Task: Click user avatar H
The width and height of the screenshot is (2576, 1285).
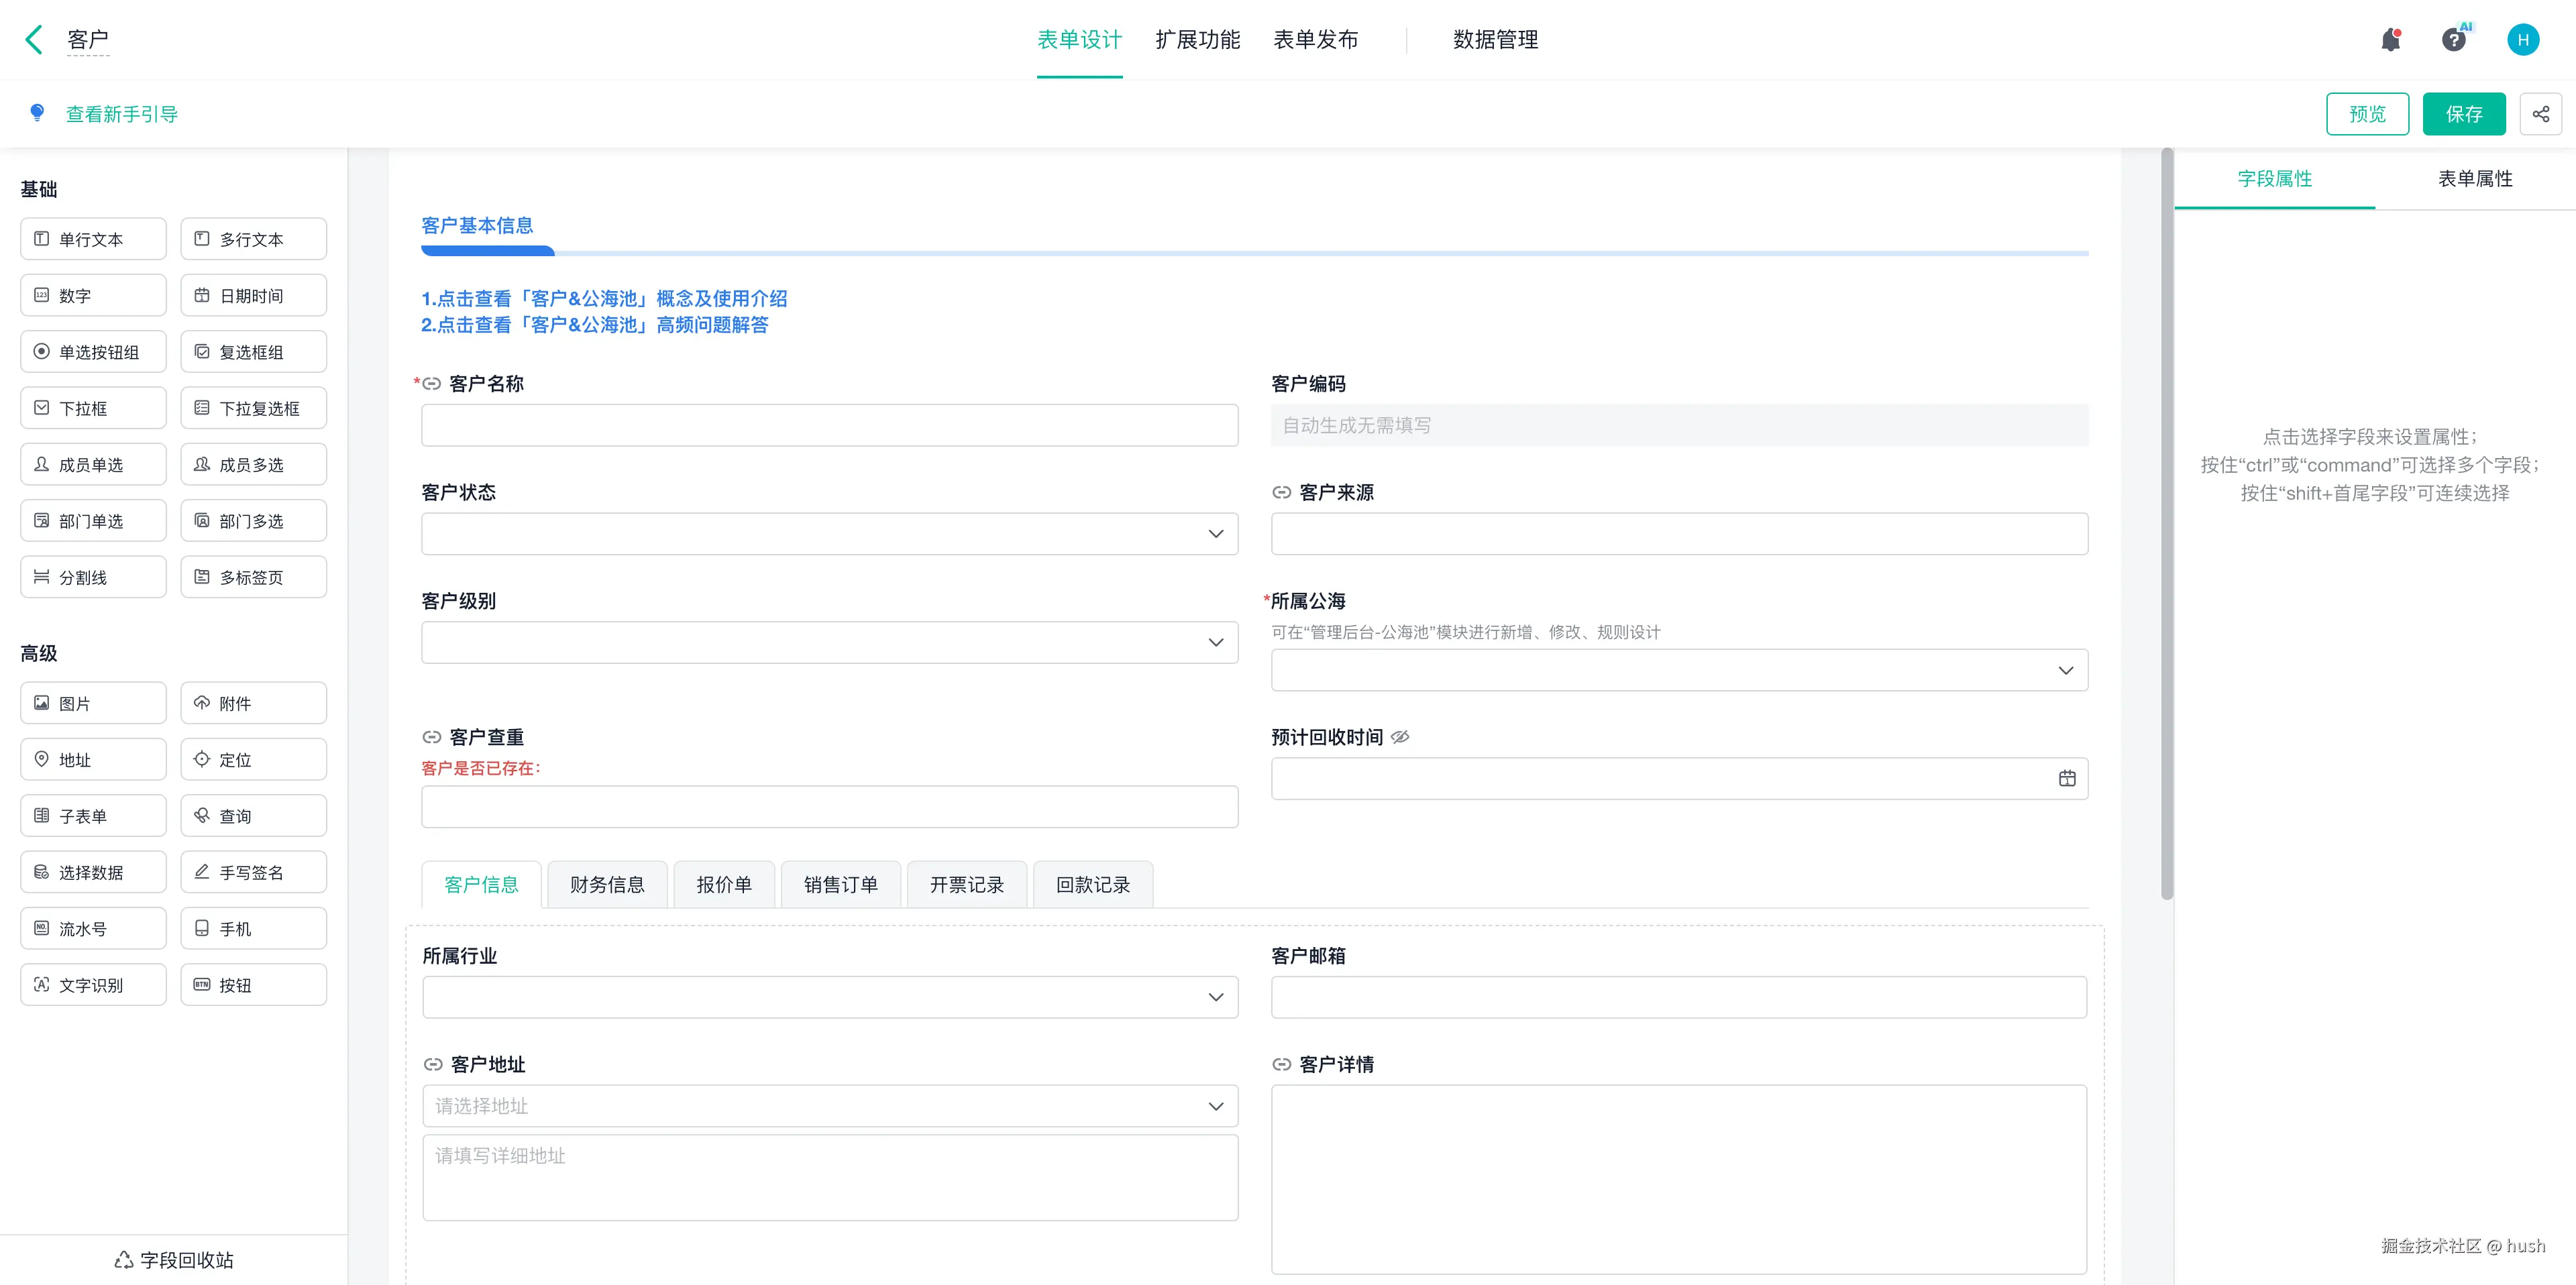Action: point(2522,40)
